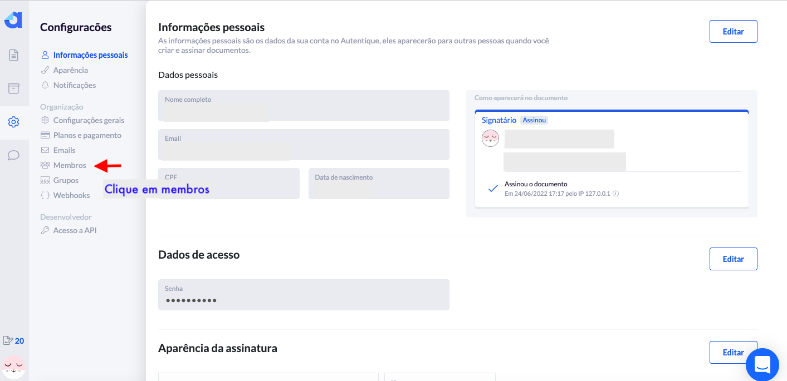Click the Senha password field
Image resolution: width=787 pixels, height=381 pixels.
[304, 295]
